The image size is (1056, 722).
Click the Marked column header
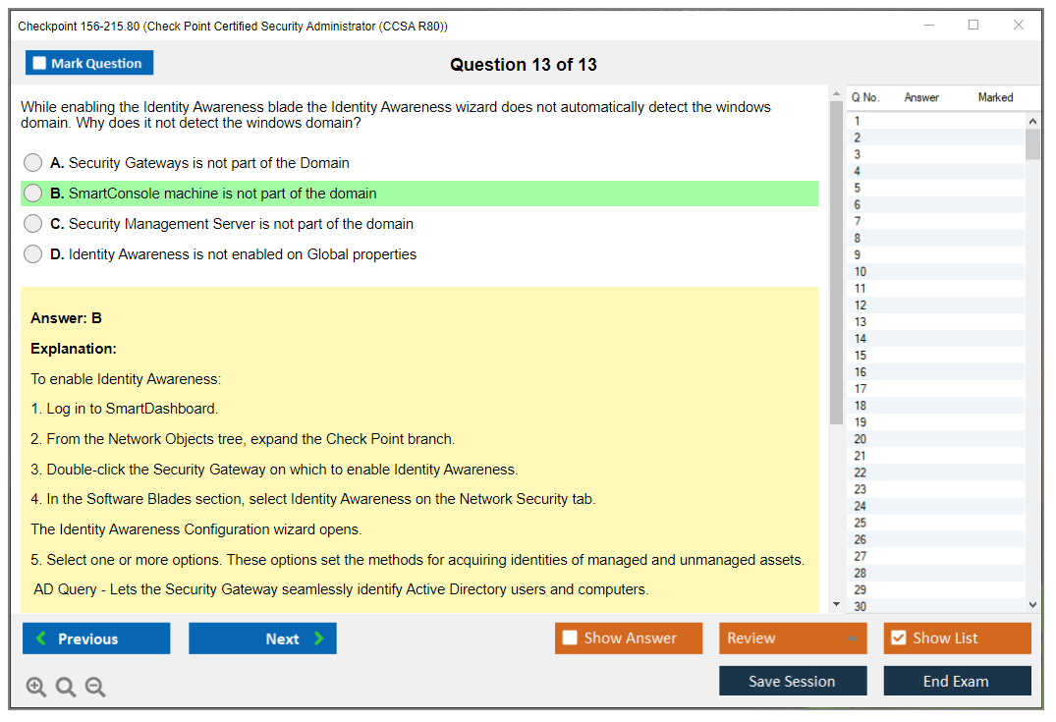pyautogui.click(x=995, y=97)
